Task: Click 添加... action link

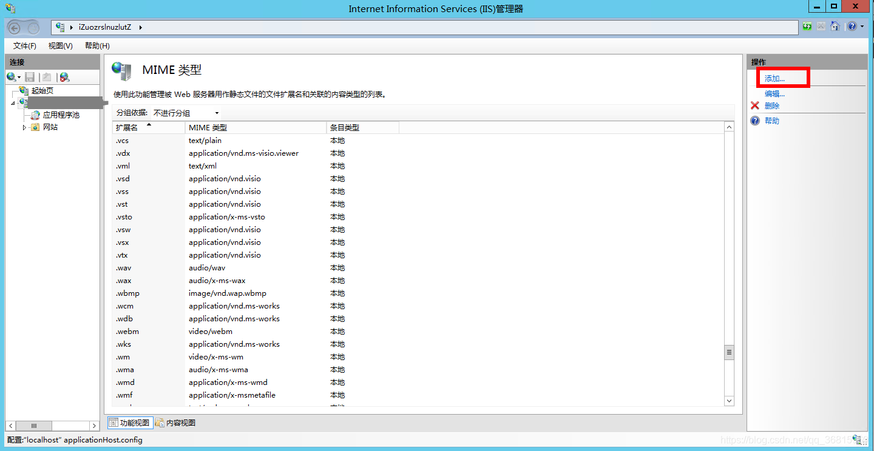Action: click(774, 79)
